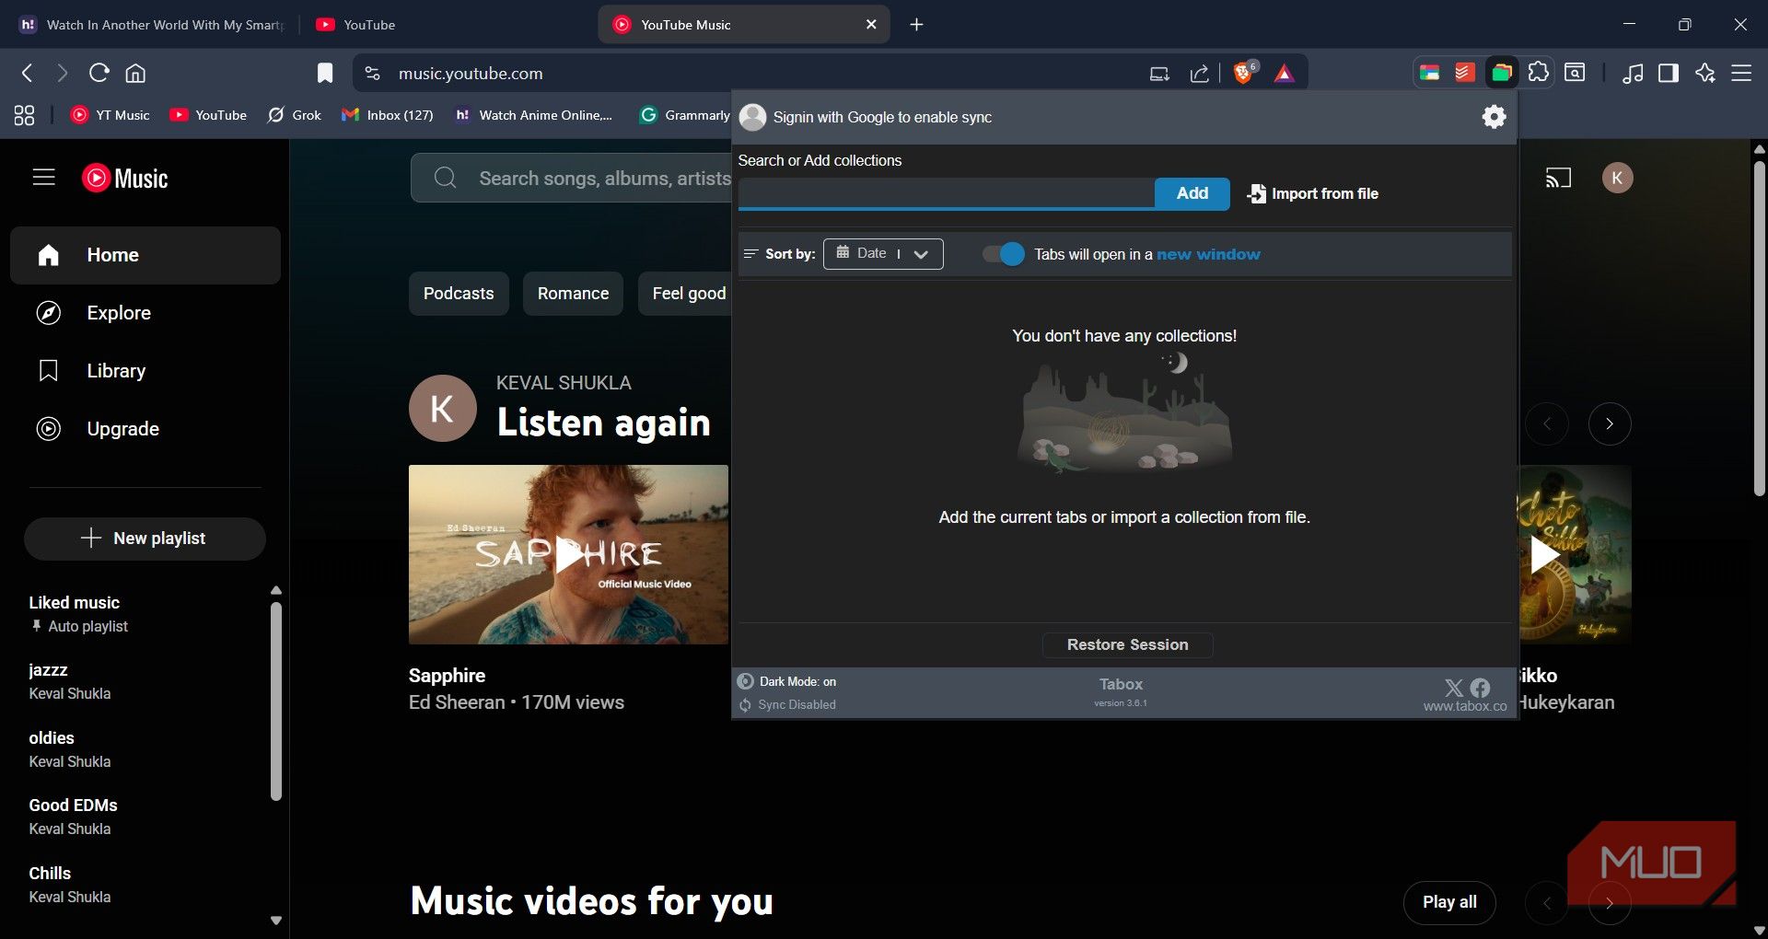This screenshot has width=1768, height=939.
Task: Reload the current page
Action: coord(99,73)
